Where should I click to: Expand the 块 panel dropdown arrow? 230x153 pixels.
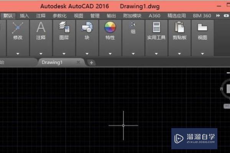point(87,54)
